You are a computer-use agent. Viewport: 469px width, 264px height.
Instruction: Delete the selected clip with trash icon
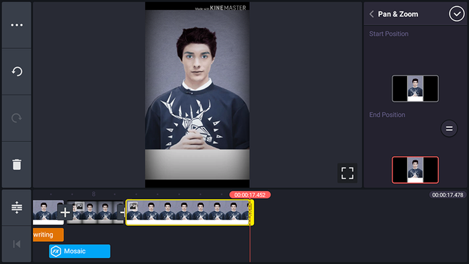point(17,164)
